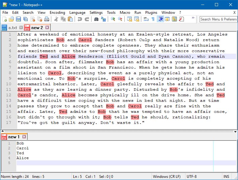238x180 pixels.
Task: Select the new 1 tab in lower view
Action: pos(14,137)
